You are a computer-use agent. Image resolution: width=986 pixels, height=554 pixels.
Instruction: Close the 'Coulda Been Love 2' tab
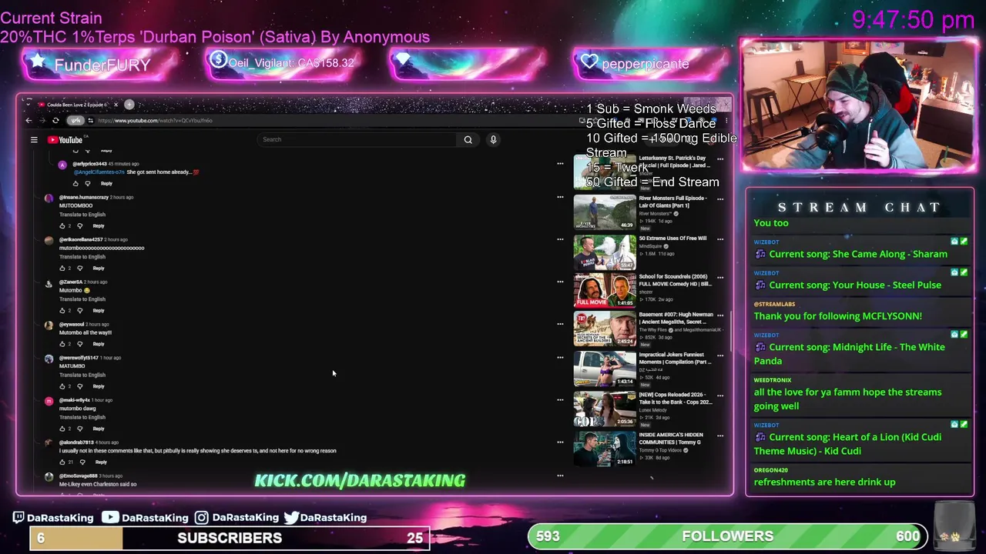click(x=116, y=105)
